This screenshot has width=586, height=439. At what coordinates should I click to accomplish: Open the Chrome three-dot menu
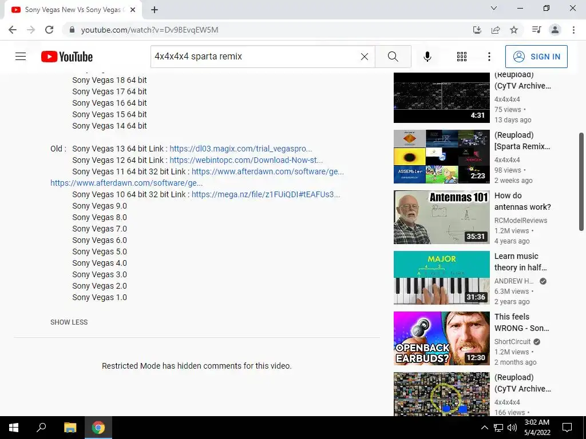click(x=573, y=30)
